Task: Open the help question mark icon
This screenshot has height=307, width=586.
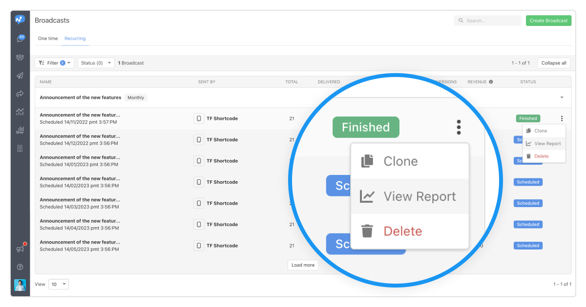Action: coord(20,267)
